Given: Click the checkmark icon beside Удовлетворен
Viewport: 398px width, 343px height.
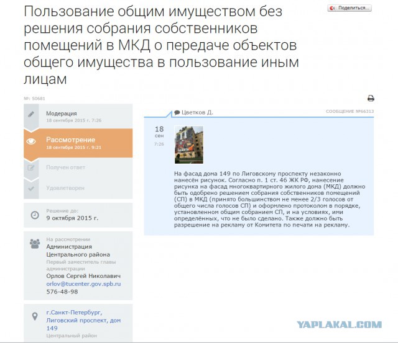Looking at the screenshot, I should pyautogui.click(x=31, y=189).
